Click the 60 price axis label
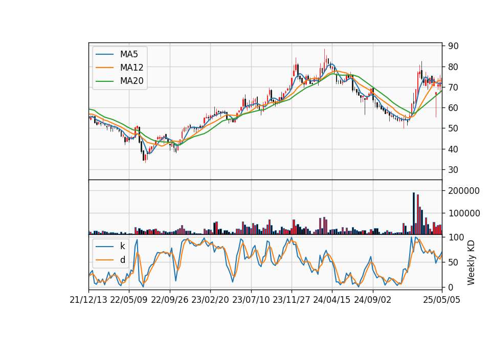 point(453,108)
